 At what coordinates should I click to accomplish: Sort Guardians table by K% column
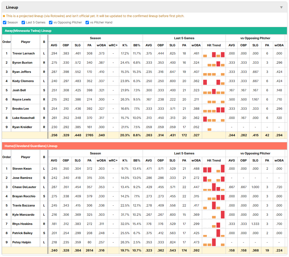coord(125,160)
